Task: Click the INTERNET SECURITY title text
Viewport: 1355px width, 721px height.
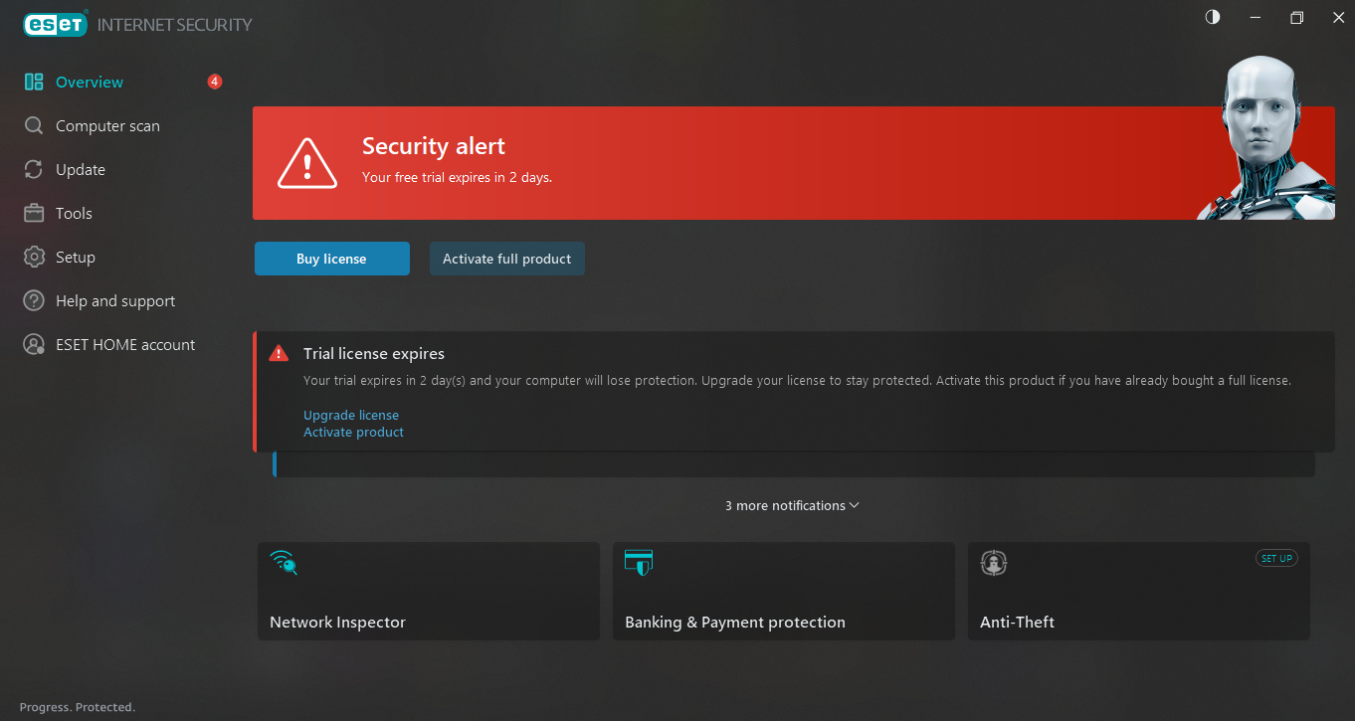Action: [175, 25]
